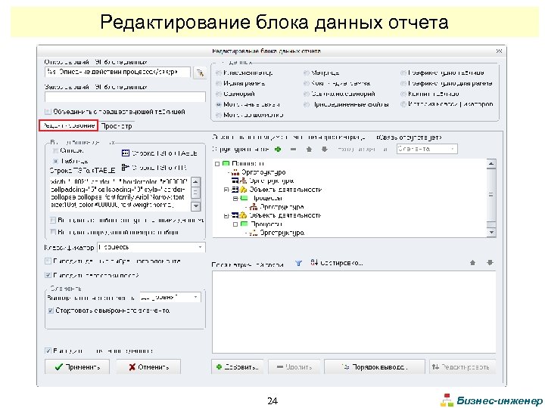Click the Порядок вывода button

pyautogui.click(x=375, y=366)
